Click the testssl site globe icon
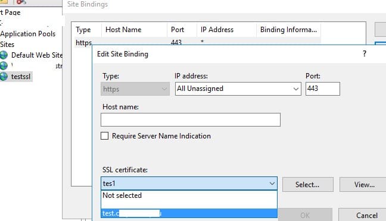This screenshot has width=386, height=221. (4, 77)
